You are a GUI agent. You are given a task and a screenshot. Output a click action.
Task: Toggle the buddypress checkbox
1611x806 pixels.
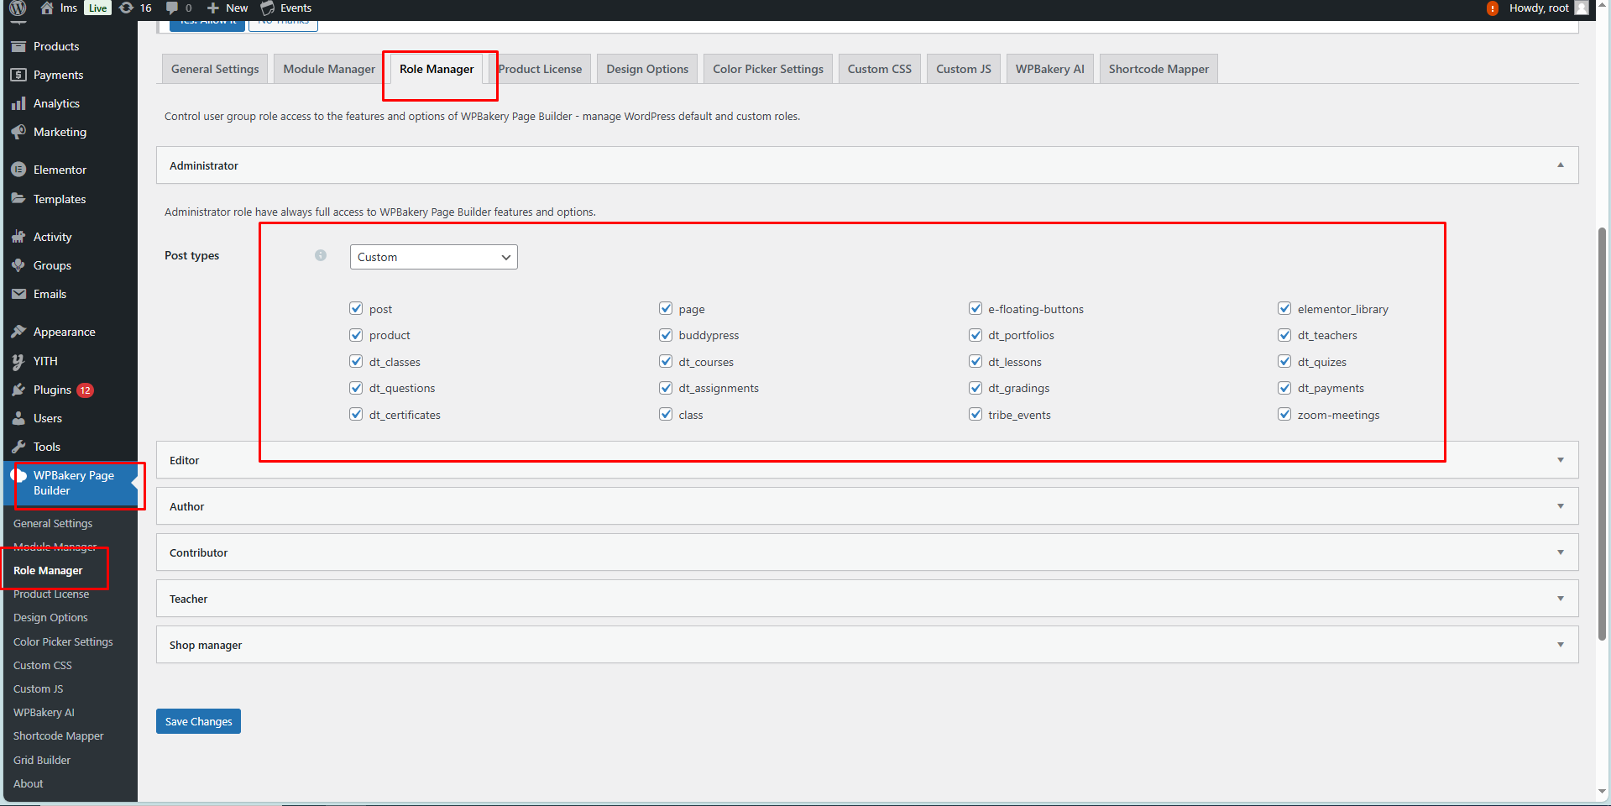point(666,335)
